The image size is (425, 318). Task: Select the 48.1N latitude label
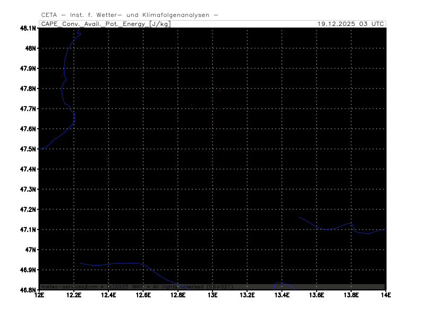[28, 28]
